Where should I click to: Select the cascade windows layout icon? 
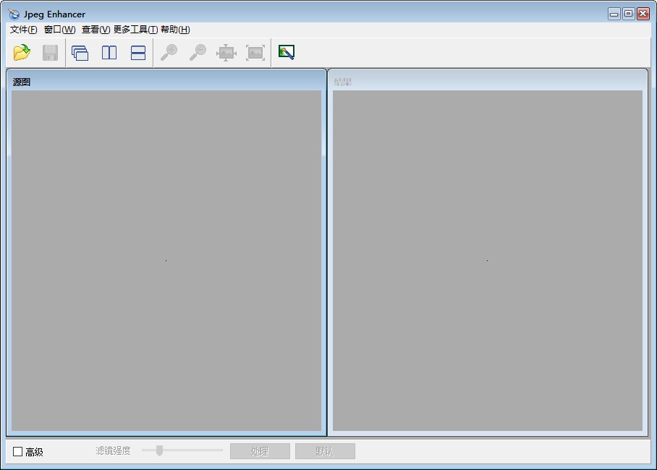click(x=80, y=53)
